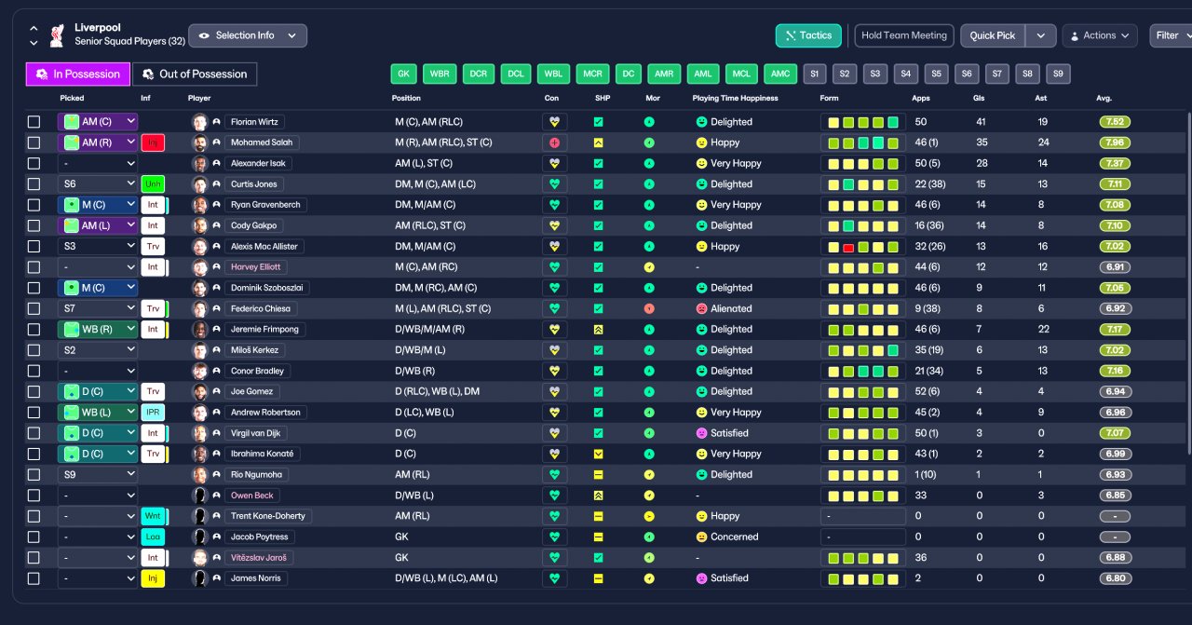This screenshot has height=625, width=1192.
Task: Click Federico Chiesa's alienated face icon
Action: point(701,308)
